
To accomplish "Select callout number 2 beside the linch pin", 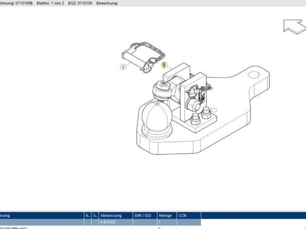I will [123, 67].
